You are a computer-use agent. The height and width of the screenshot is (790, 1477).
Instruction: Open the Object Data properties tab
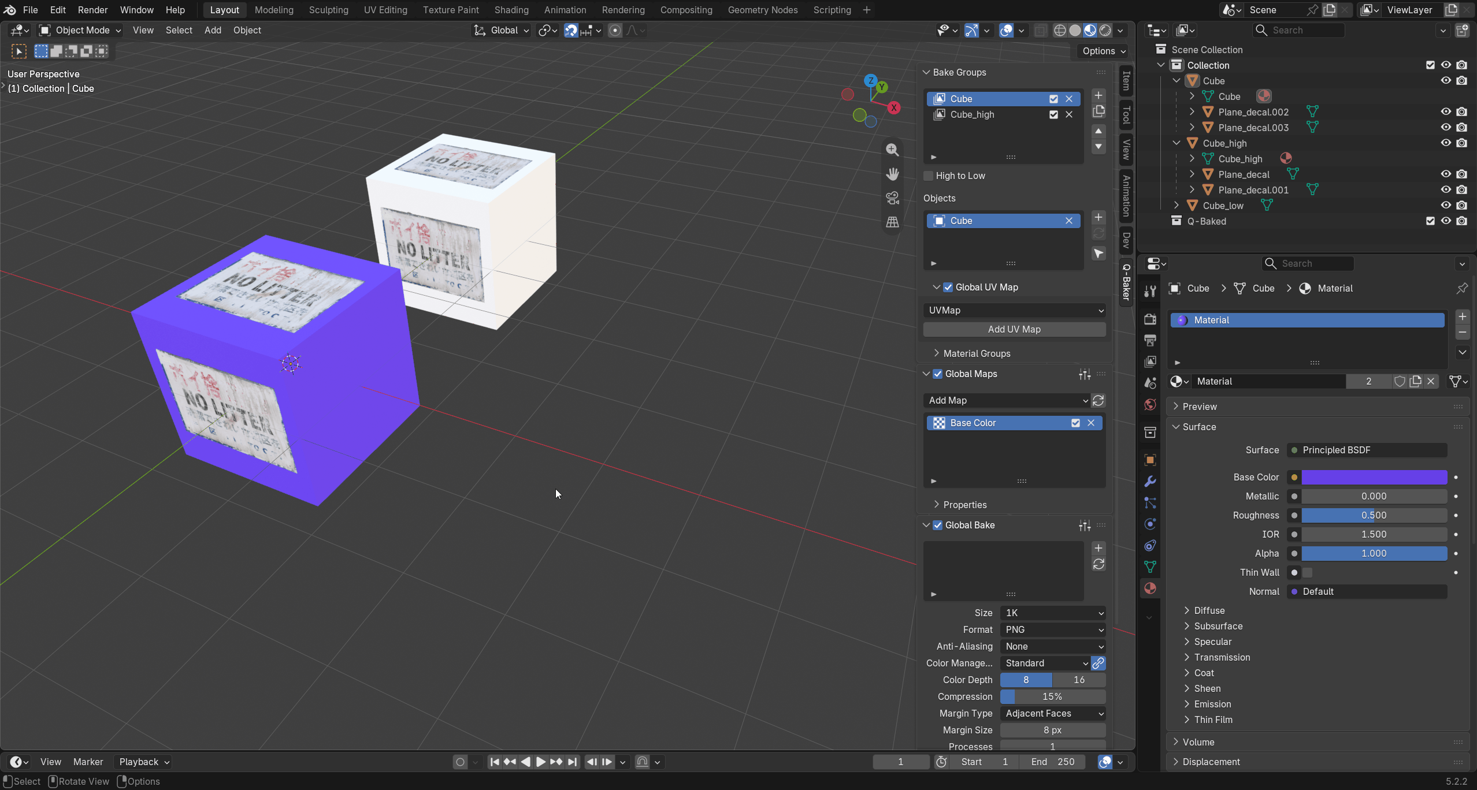pos(1150,567)
